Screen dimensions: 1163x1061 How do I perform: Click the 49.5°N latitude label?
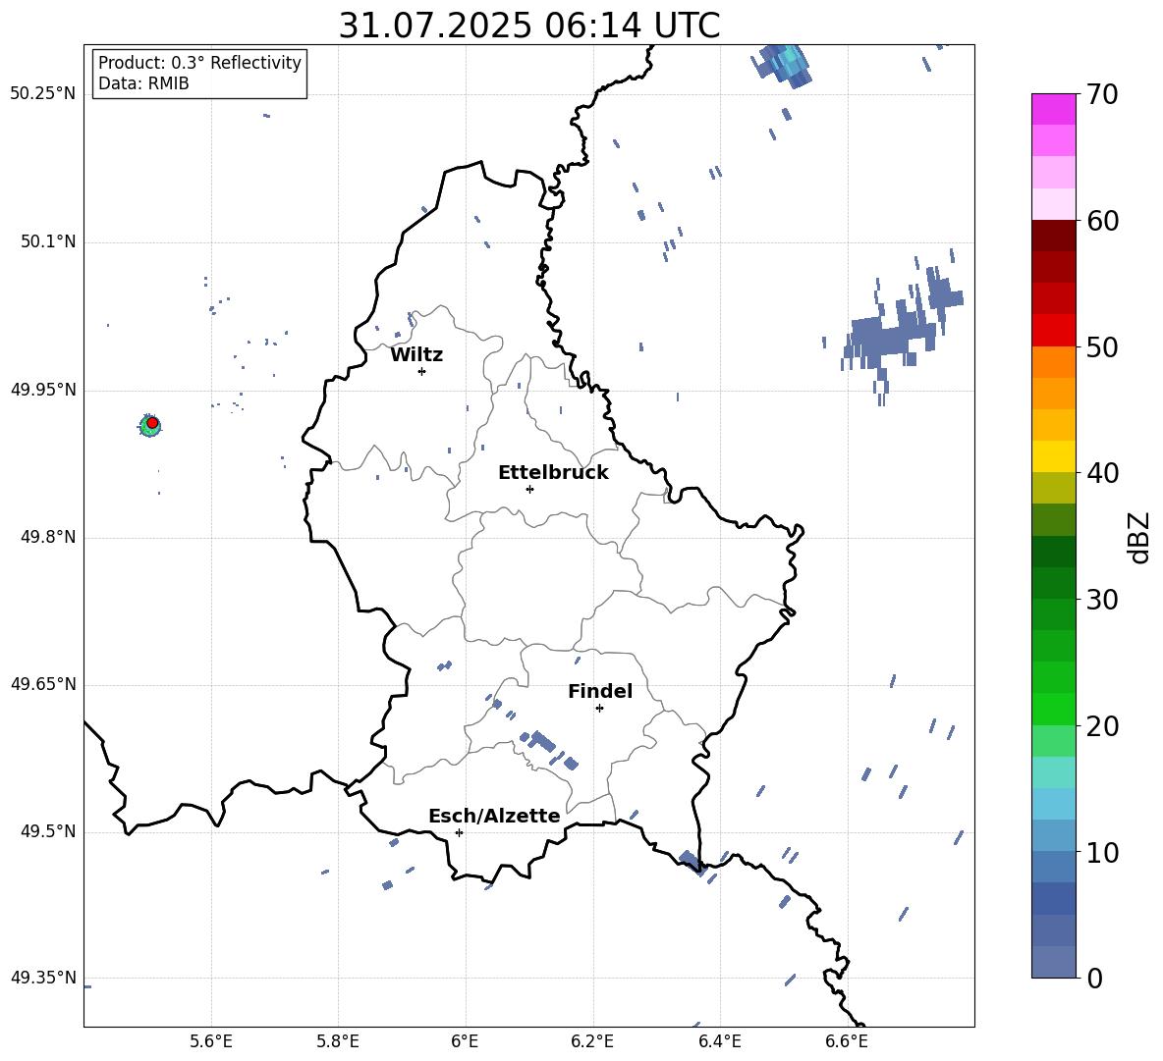click(48, 831)
